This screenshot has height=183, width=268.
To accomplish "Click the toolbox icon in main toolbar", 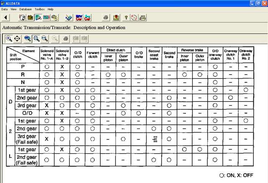I will [x=31, y=17].
